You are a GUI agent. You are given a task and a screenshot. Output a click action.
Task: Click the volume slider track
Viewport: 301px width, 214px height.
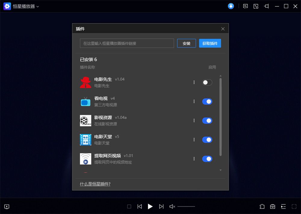tap(186, 206)
